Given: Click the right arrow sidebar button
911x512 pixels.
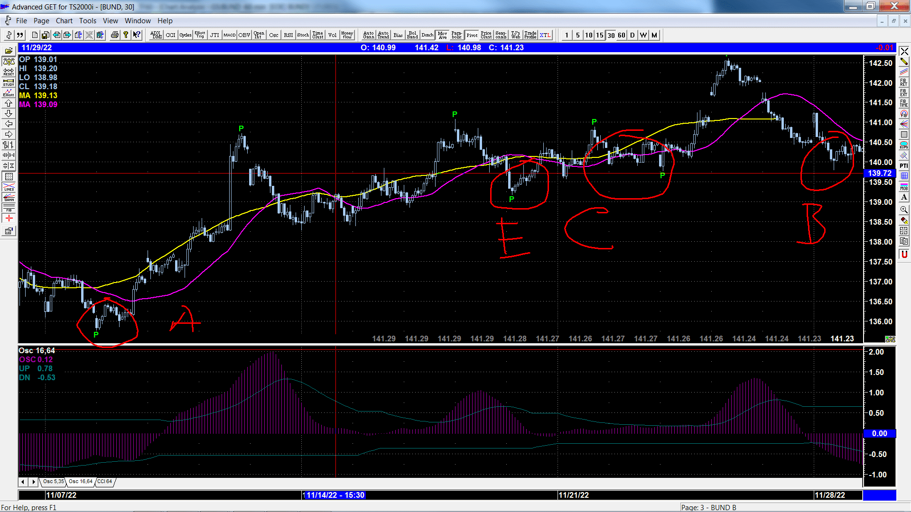Looking at the screenshot, I should 9,134.
